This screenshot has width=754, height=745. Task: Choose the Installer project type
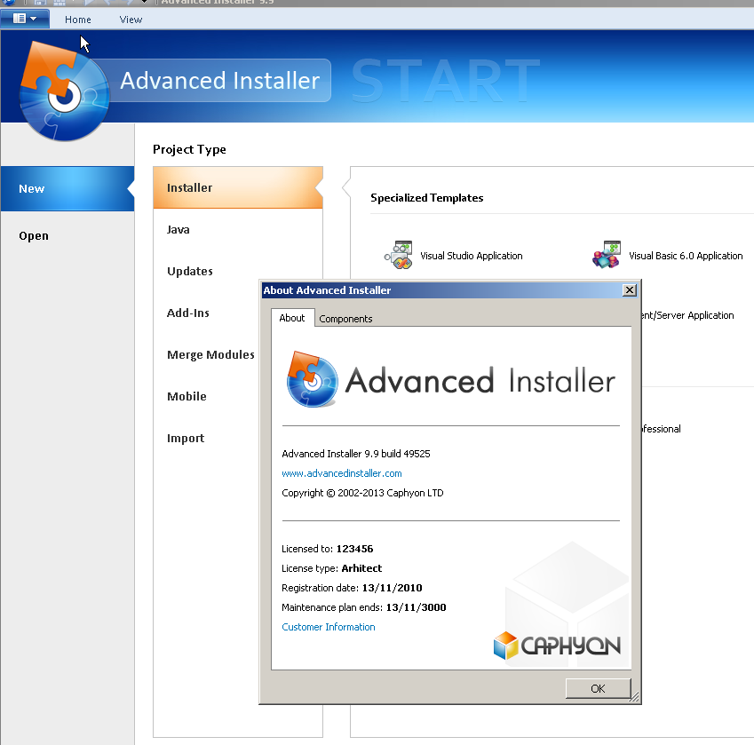tap(237, 187)
